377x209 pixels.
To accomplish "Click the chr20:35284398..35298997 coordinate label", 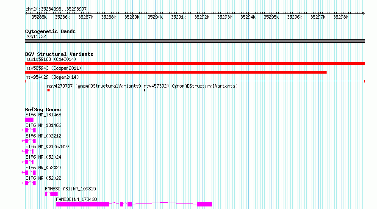I will coord(56,9).
